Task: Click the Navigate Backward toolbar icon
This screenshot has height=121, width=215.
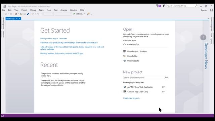Action: pyautogui.click(x=6, y=14)
